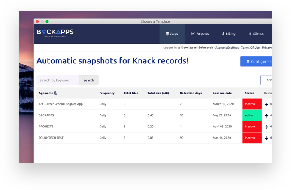Open Account Settings link
The height and width of the screenshot is (190, 291).
click(x=227, y=48)
